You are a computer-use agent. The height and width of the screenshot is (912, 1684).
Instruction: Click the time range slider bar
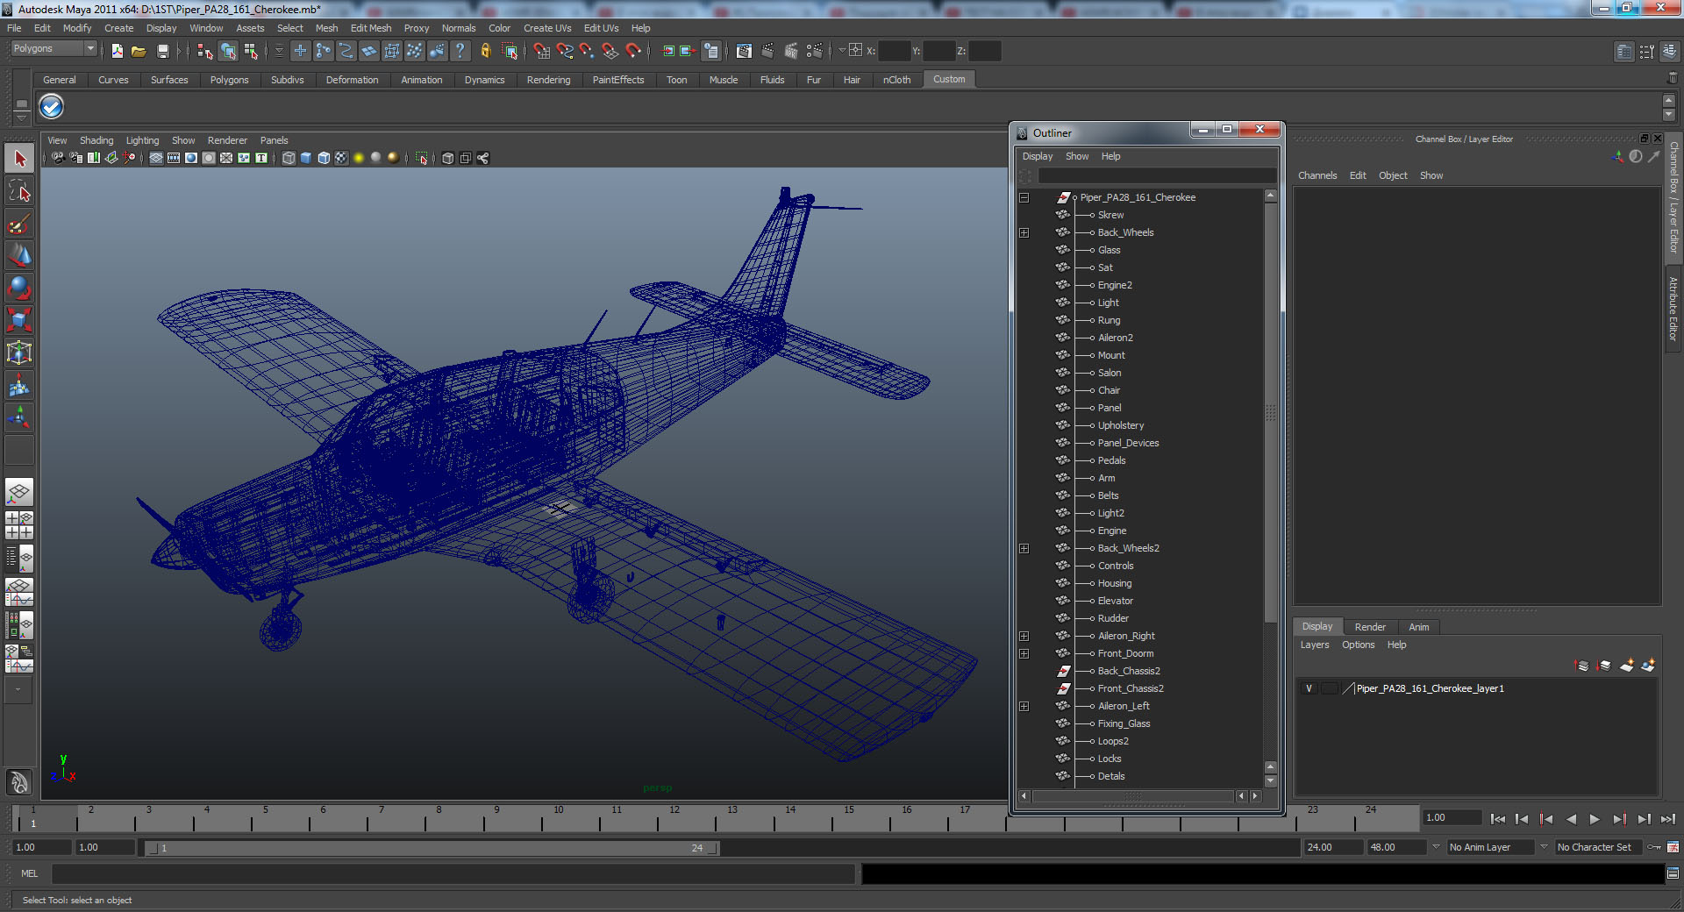(x=432, y=848)
